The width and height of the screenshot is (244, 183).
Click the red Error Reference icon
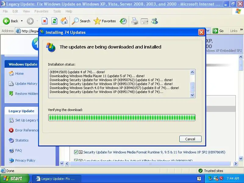click(11, 130)
